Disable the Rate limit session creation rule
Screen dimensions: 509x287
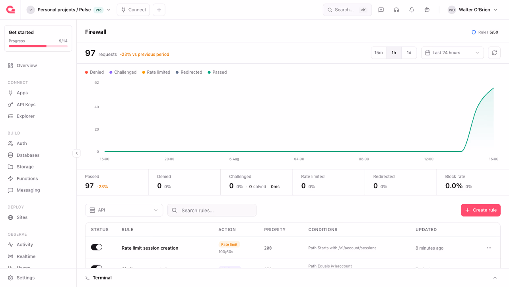coord(97,248)
